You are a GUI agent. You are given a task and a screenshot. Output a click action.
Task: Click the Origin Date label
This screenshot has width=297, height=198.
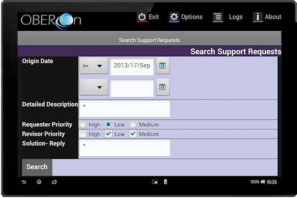pyautogui.click(x=37, y=61)
